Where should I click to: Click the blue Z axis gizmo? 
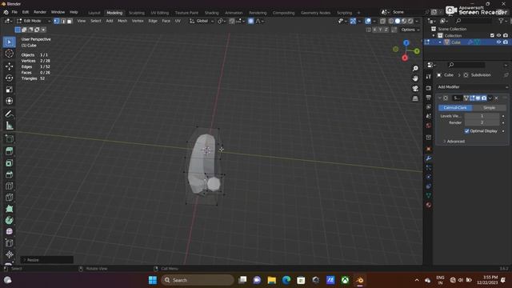pyautogui.click(x=406, y=42)
